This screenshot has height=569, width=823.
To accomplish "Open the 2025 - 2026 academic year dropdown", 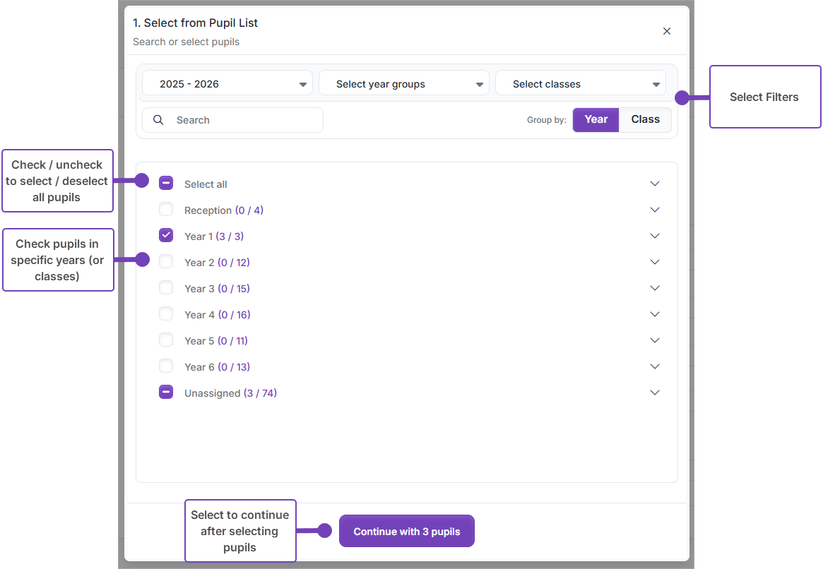I will click(227, 84).
